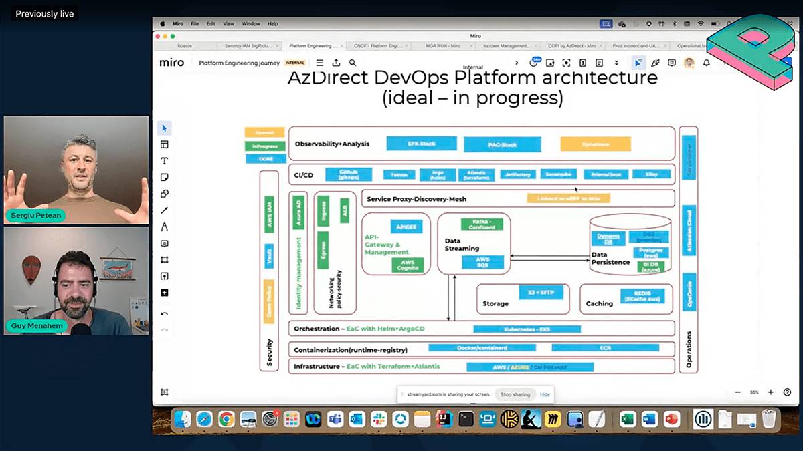Open the File menu
Viewport: 803px width, 451px height.
click(195, 23)
